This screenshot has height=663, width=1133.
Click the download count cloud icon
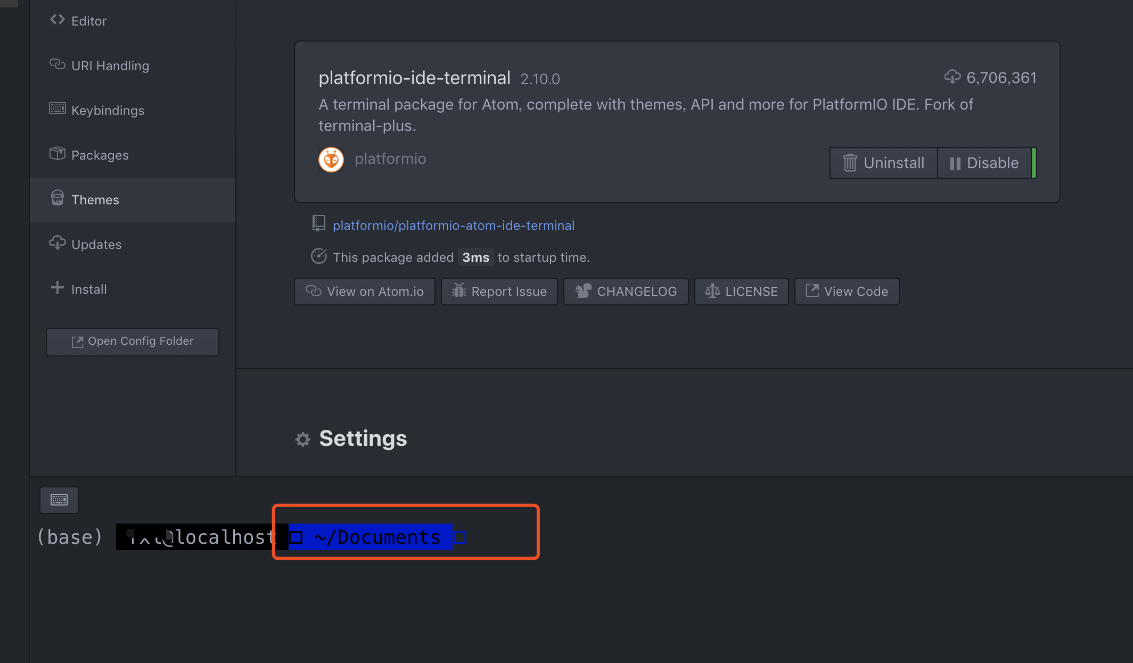[x=953, y=77]
